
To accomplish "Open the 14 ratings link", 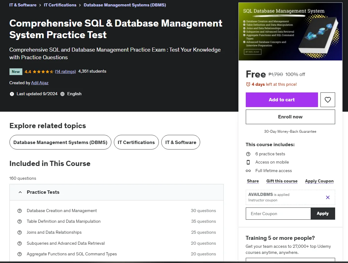I will [x=65, y=71].
